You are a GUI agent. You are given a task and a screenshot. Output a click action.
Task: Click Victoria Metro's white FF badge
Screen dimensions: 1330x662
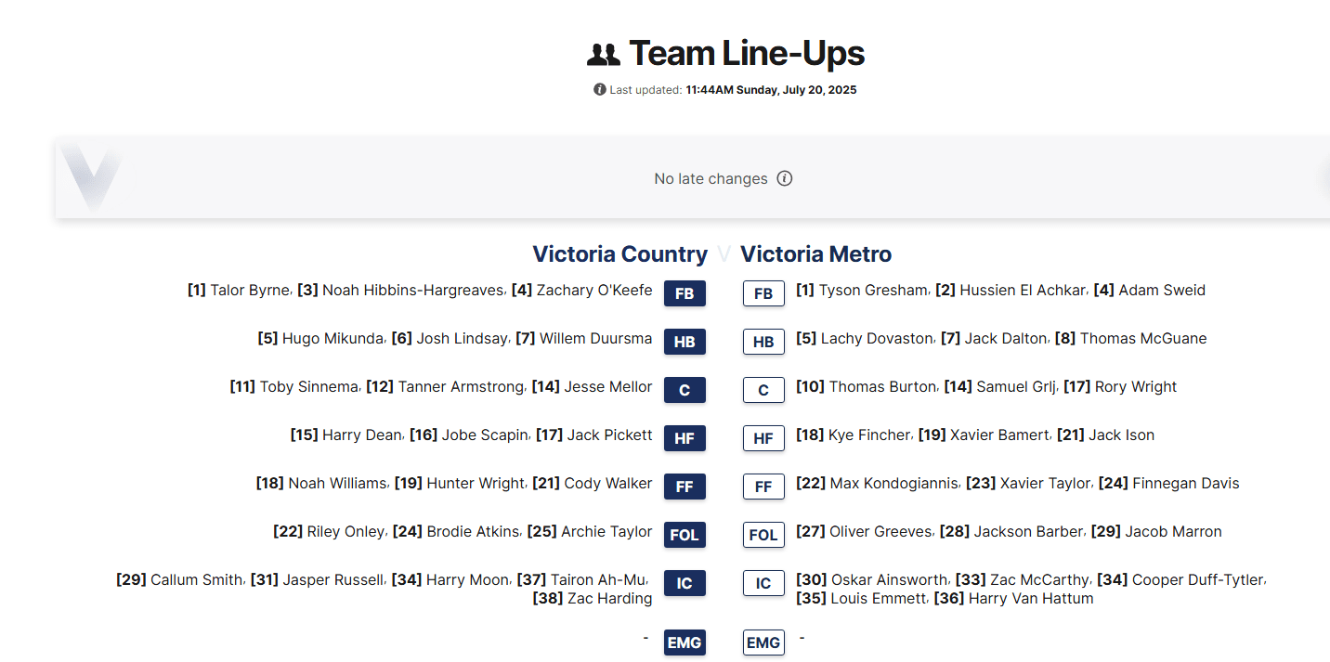763,487
